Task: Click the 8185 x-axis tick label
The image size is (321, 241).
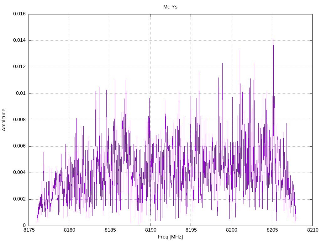Action: coord(110,230)
